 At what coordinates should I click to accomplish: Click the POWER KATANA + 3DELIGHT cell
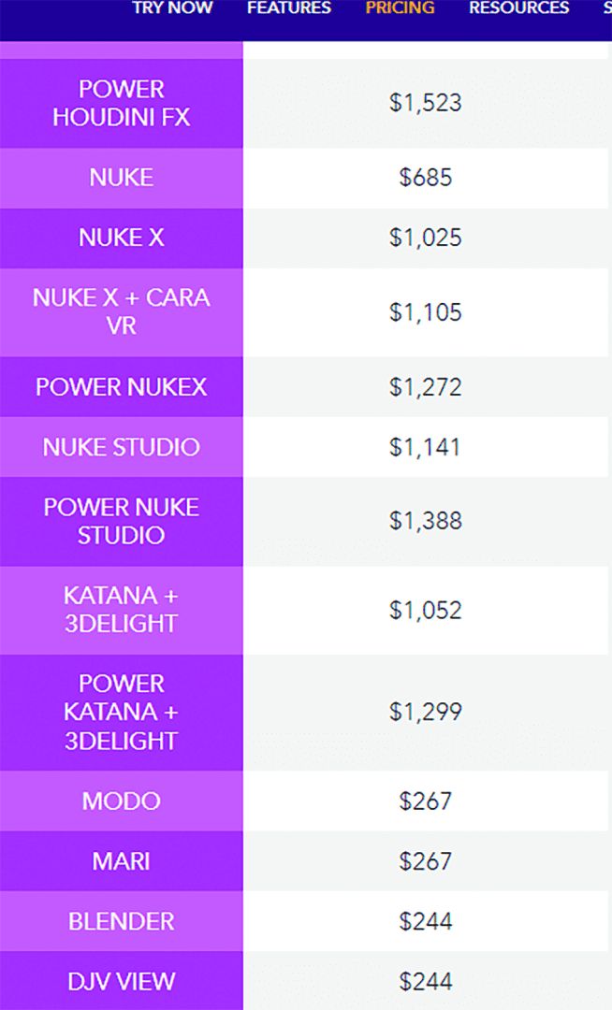(122, 712)
